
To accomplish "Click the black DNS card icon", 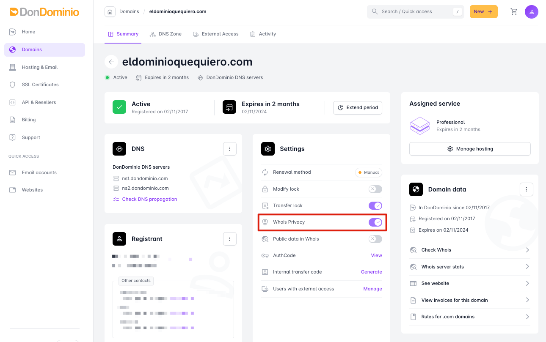I will 119,149.
